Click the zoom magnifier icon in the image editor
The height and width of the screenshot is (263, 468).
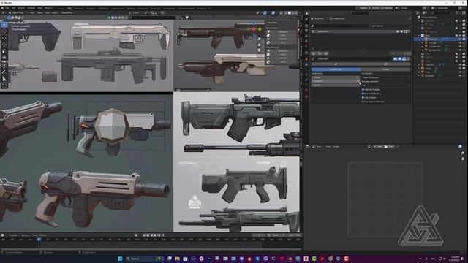point(463,153)
